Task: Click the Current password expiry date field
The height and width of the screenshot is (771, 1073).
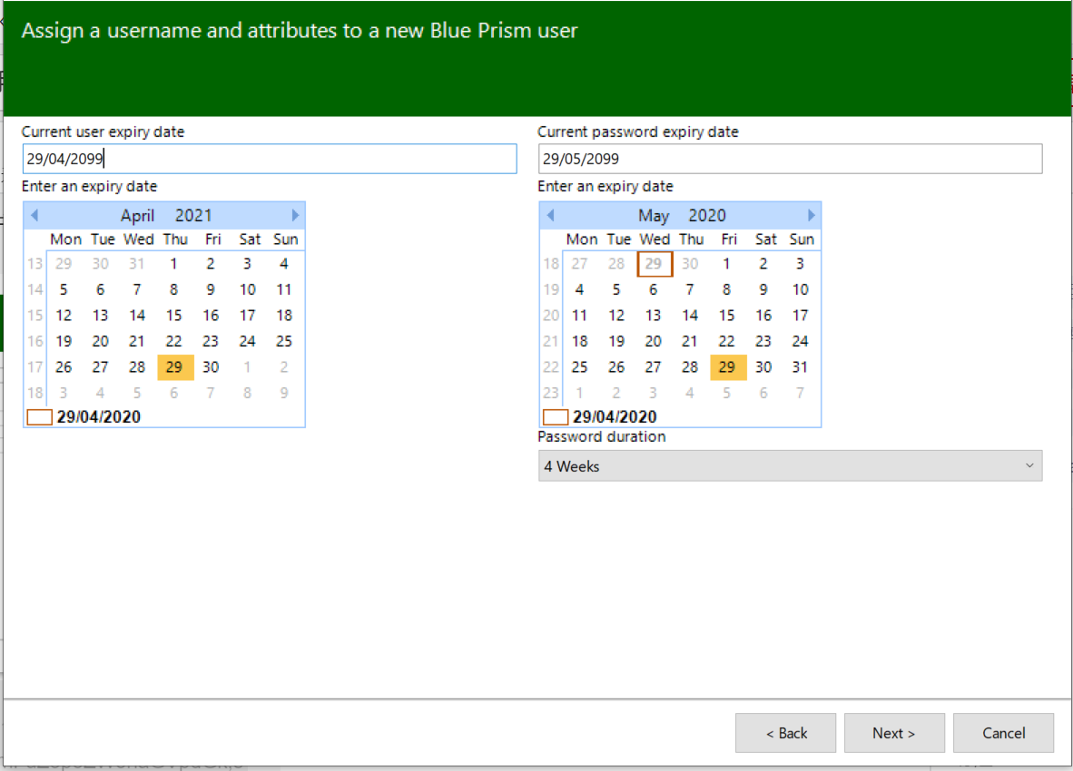Action: click(791, 159)
